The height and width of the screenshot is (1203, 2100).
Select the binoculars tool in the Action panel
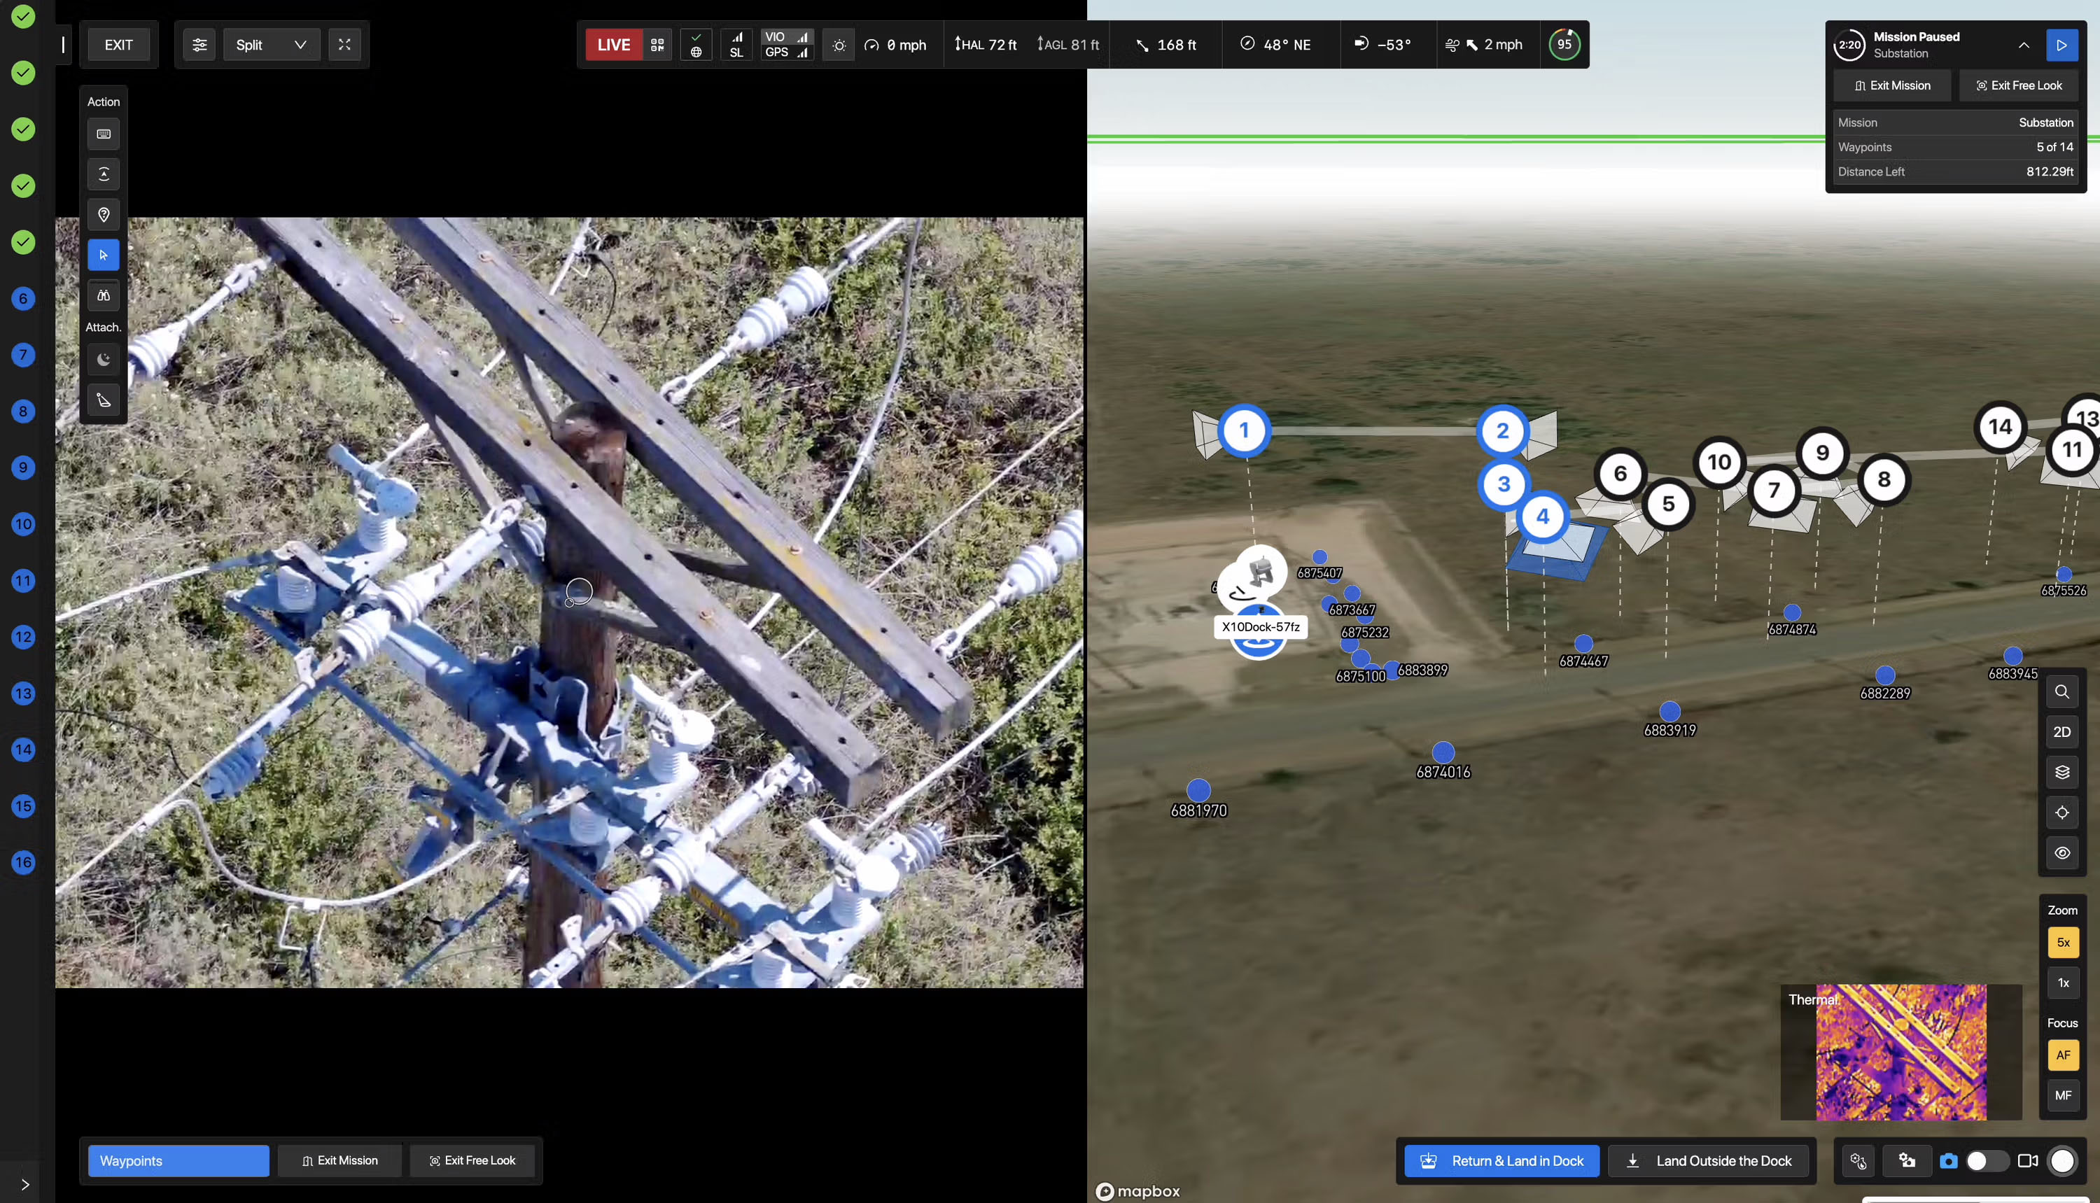point(104,295)
